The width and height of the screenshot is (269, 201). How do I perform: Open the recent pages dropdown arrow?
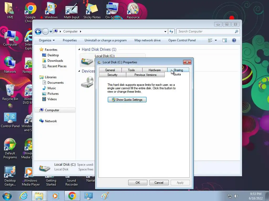pos(51,32)
